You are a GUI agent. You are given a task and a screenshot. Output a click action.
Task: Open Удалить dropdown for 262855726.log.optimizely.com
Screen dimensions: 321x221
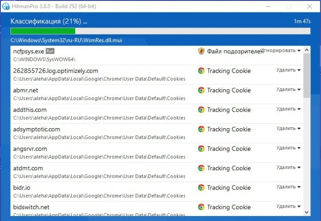pyautogui.click(x=288, y=70)
